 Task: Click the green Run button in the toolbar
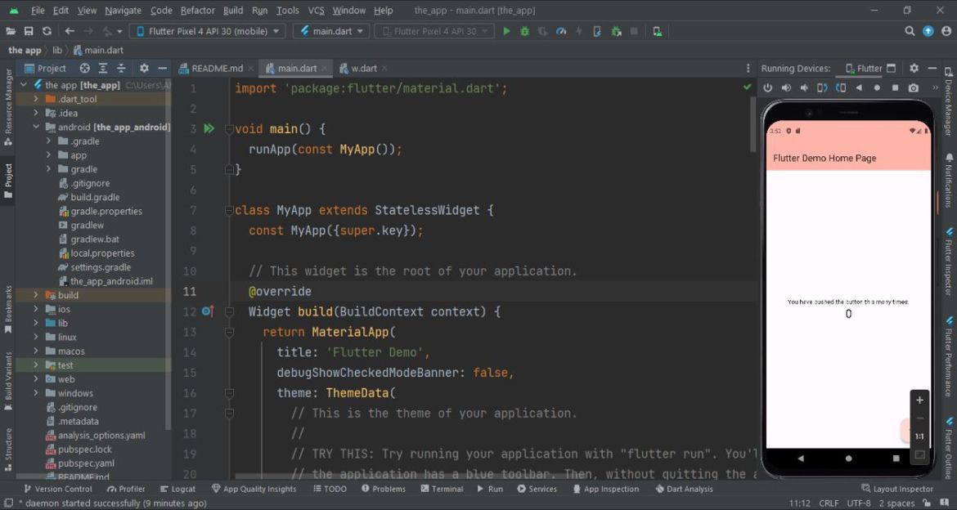[x=506, y=31]
